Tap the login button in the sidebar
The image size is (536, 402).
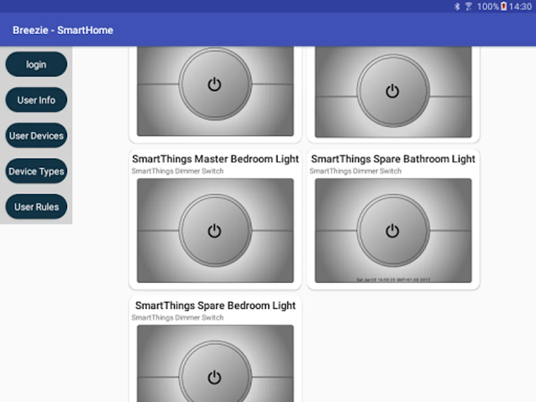36,64
